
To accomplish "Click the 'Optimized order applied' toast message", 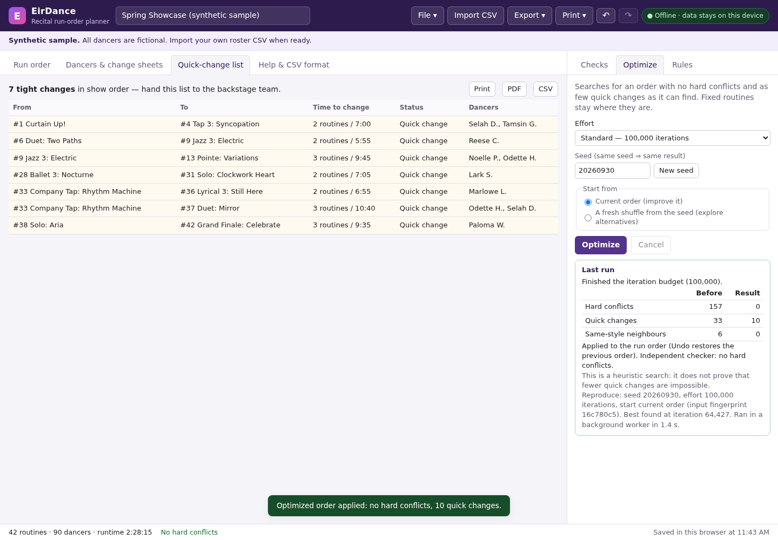I will [389, 506].
